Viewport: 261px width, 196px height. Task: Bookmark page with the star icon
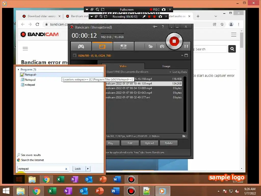222,24
